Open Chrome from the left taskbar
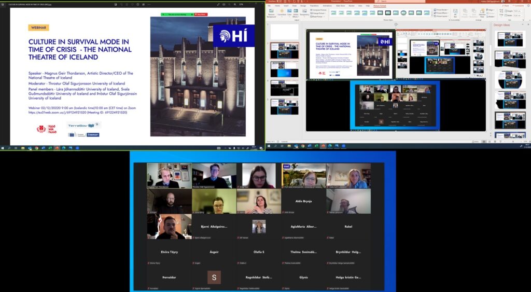Screen dimensions: 531x292 coord(37,148)
